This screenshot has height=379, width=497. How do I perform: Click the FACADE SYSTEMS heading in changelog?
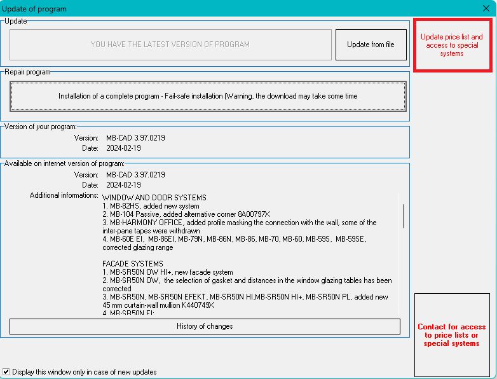click(132, 264)
